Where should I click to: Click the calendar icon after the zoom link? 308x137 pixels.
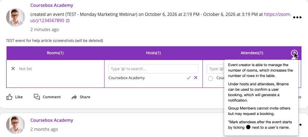point(68,21)
